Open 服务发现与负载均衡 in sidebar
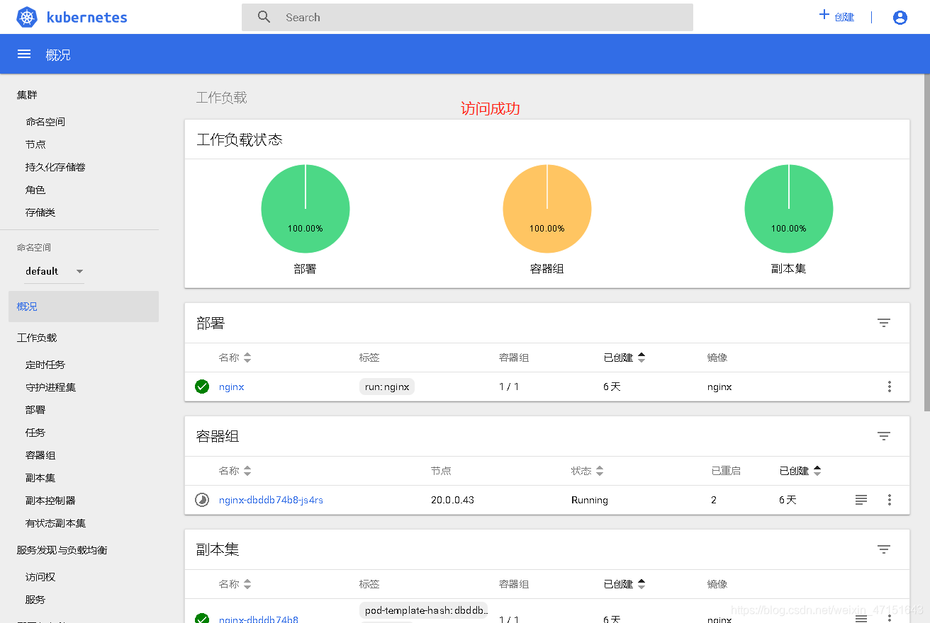This screenshot has width=930, height=623. tap(62, 550)
